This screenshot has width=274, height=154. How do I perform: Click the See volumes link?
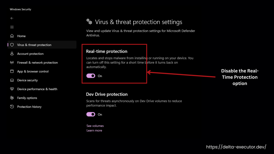(95, 126)
